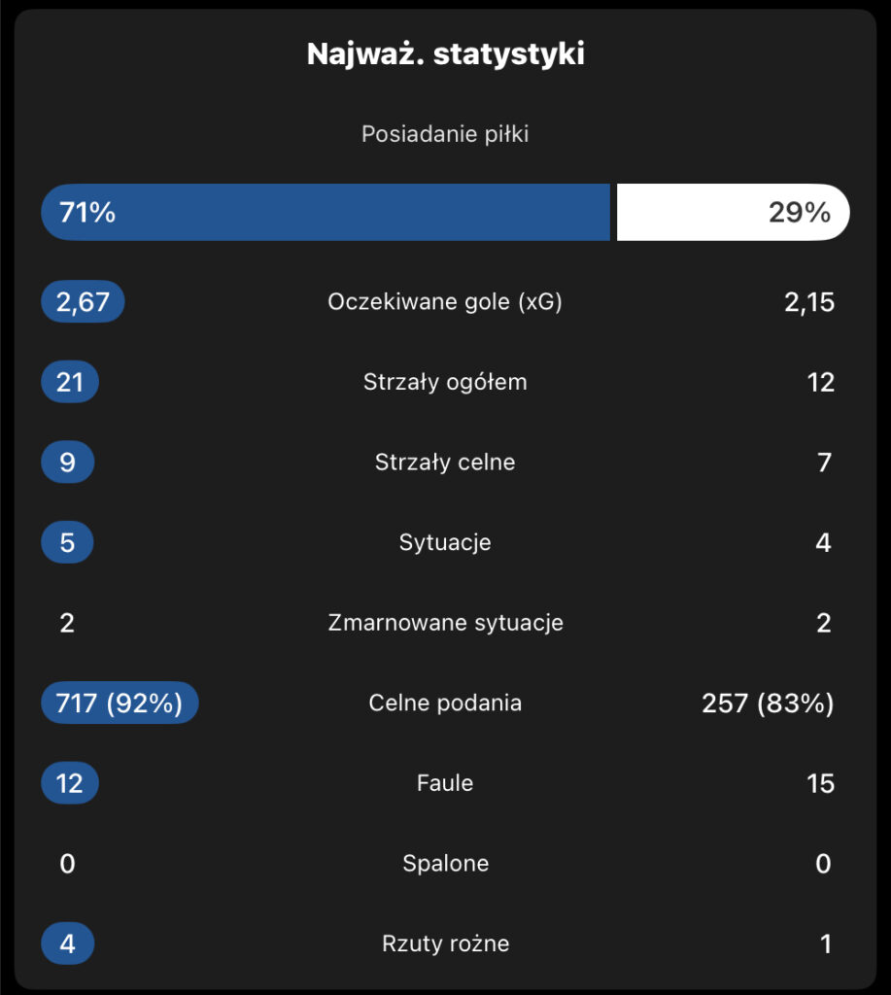
Task: Select the Sytuacje stat label
Action: click(445, 542)
